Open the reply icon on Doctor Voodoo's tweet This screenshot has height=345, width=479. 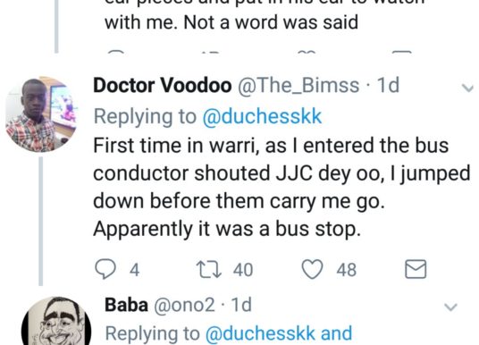[105, 269]
